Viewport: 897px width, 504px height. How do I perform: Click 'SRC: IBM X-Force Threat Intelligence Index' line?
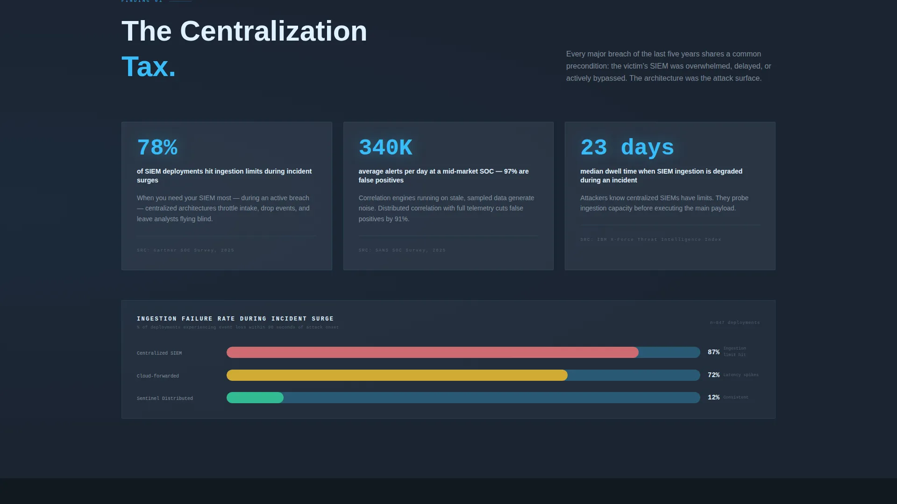[x=651, y=239]
